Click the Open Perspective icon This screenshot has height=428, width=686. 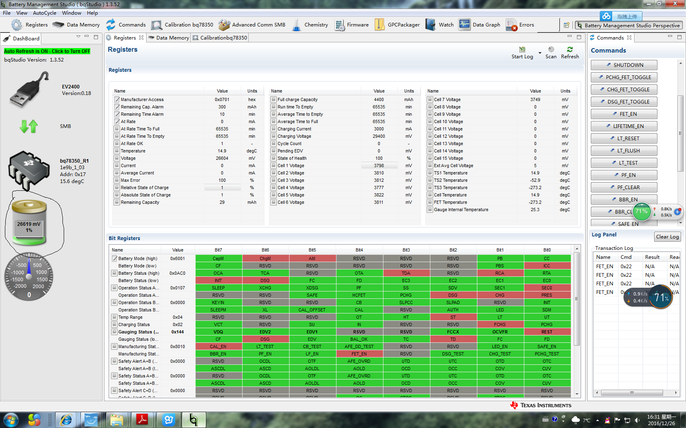point(566,25)
